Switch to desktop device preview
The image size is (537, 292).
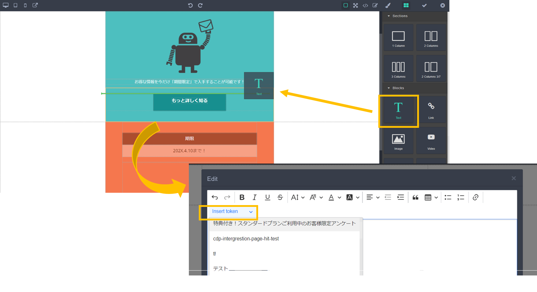[6, 5]
